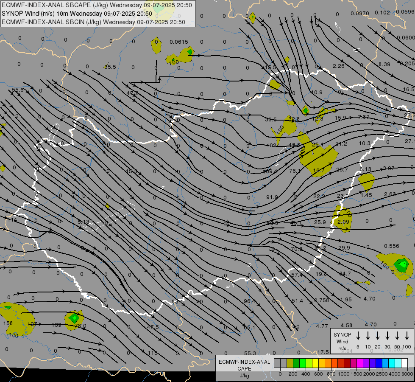Click the 91.9 value on the map
This screenshot has height=382, width=415.
(x=272, y=197)
